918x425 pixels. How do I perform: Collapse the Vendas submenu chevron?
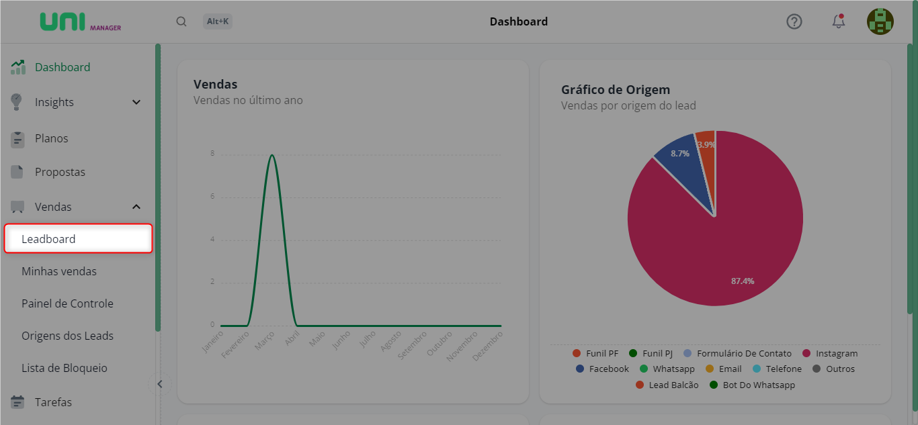coord(136,207)
